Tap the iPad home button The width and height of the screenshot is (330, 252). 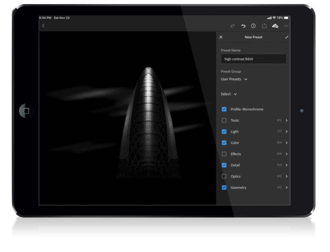[26, 111]
